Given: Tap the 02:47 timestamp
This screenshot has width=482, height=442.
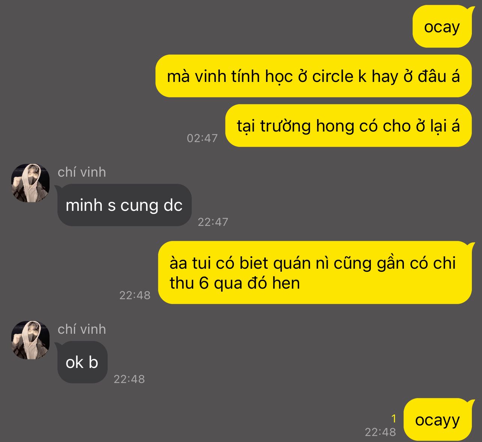Looking at the screenshot, I should coord(202,138).
